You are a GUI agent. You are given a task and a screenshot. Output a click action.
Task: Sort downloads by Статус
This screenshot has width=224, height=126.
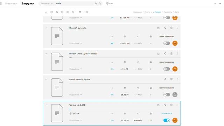147,12
